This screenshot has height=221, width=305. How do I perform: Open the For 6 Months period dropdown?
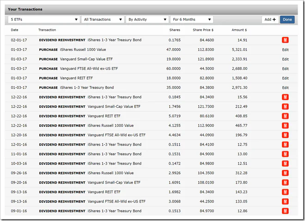(192, 19)
